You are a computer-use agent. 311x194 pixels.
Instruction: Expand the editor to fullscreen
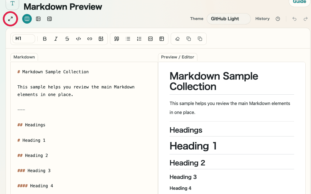pyautogui.click(x=10, y=19)
